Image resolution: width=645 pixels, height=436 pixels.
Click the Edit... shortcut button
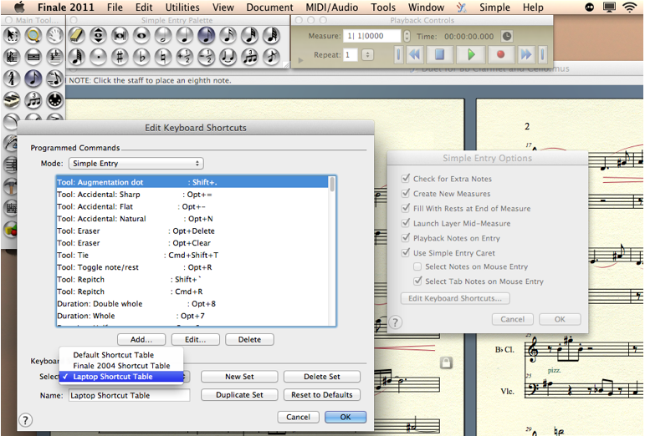pyautogui.click(x=196, y=339)
